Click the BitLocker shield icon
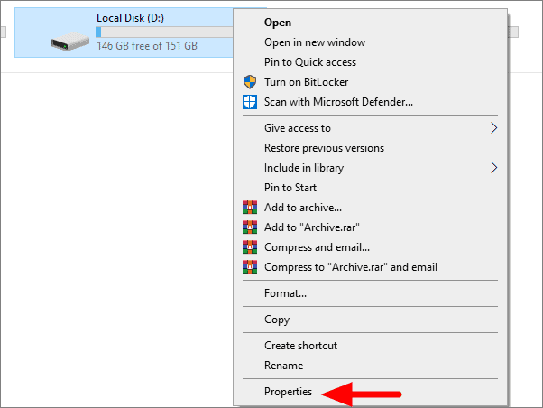The image size is (543, 408). tap(250, 82)
